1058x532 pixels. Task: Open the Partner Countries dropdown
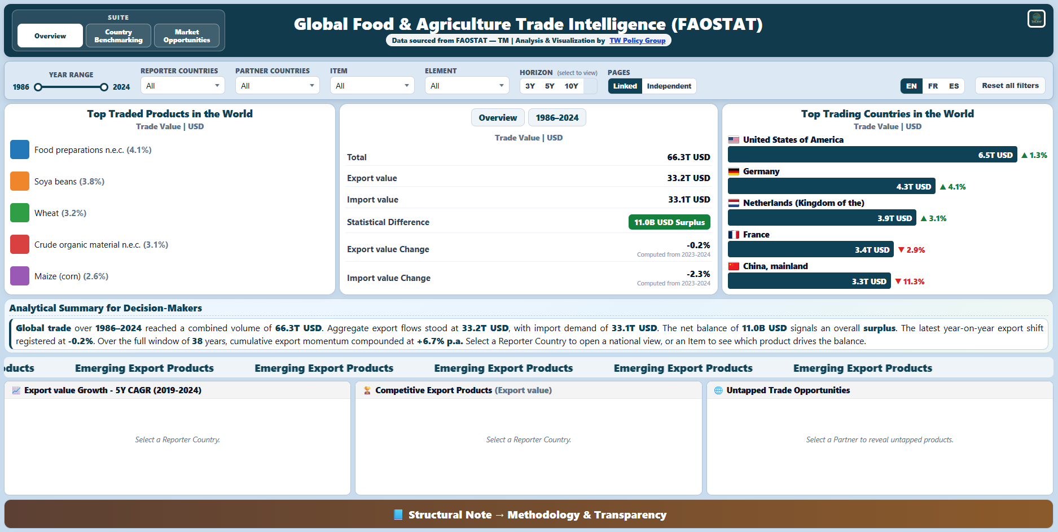277,86
